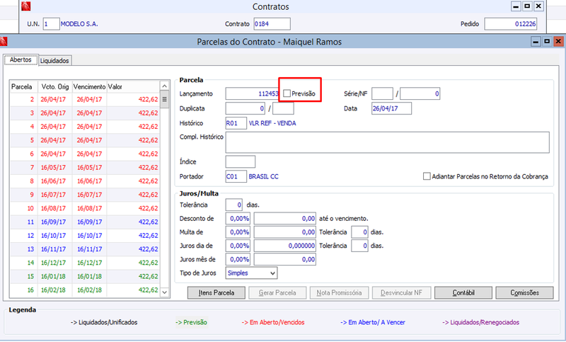Open the Contábil button
The image size is (566, 342).
pos(463,293)
